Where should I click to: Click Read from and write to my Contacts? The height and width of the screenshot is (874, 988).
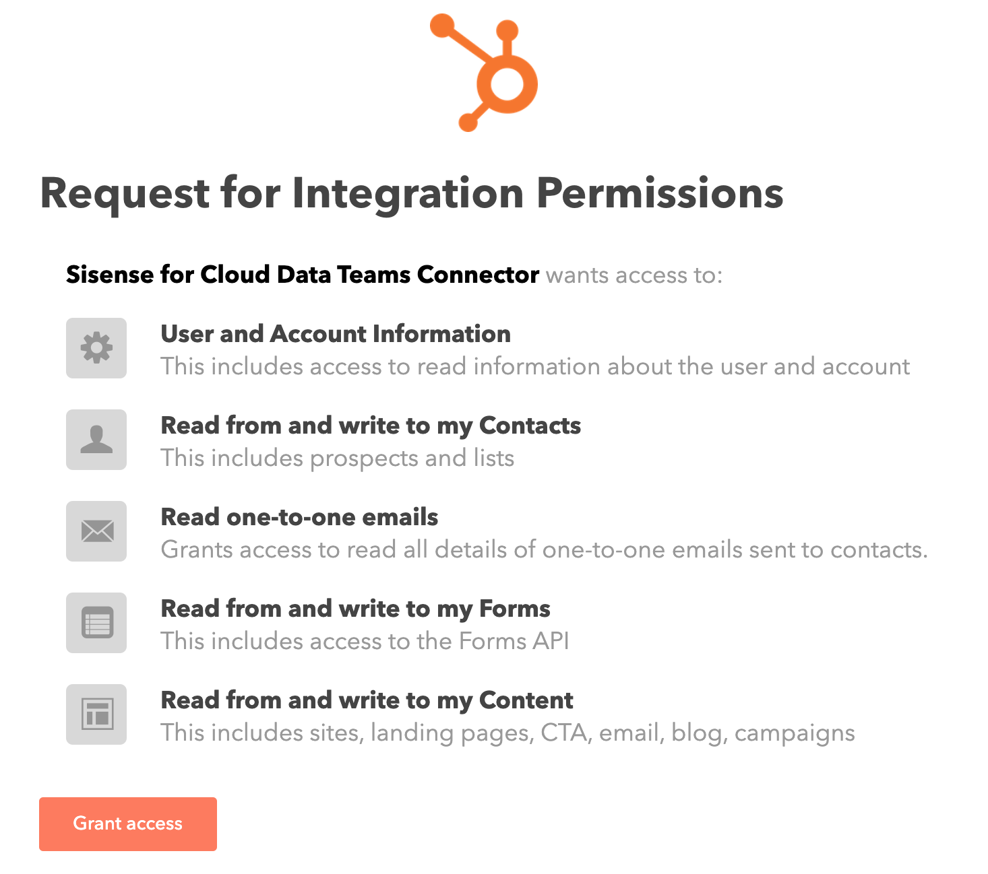pyautogui.click(x=371, y=426)
